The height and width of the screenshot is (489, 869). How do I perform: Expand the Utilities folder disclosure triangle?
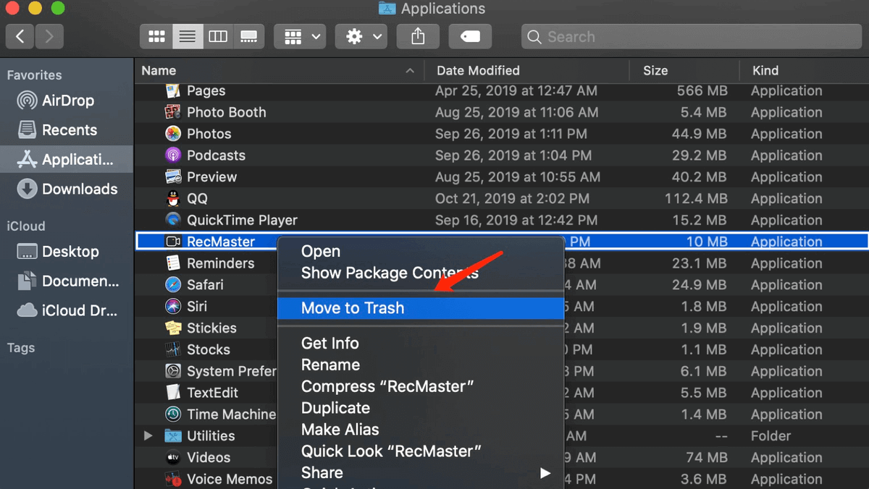pos(148,435)
